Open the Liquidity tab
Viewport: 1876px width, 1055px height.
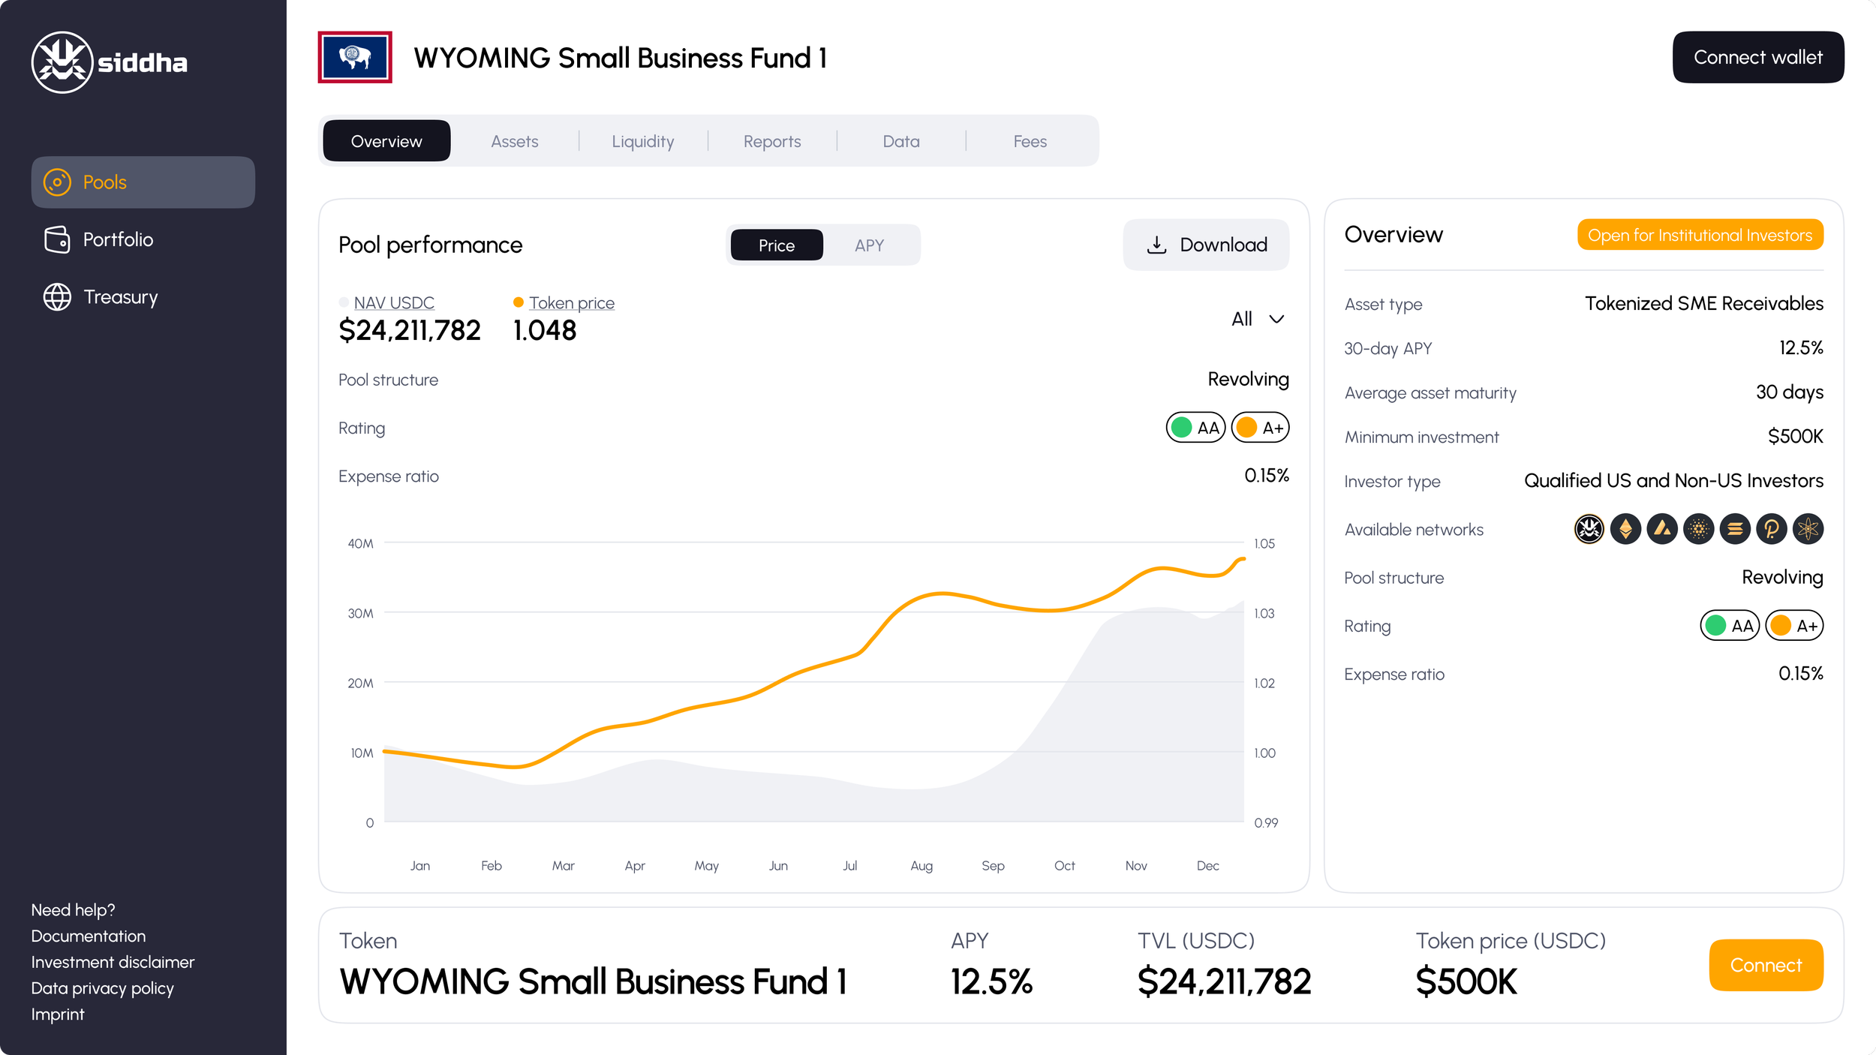(642, 141)
